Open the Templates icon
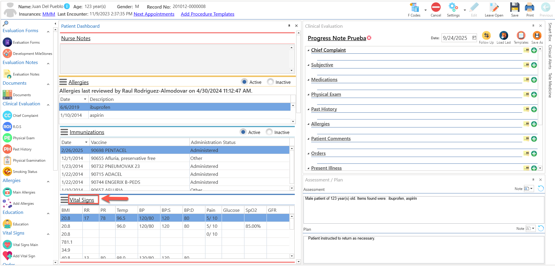This screenshot has width=555, height=267. 521,36
